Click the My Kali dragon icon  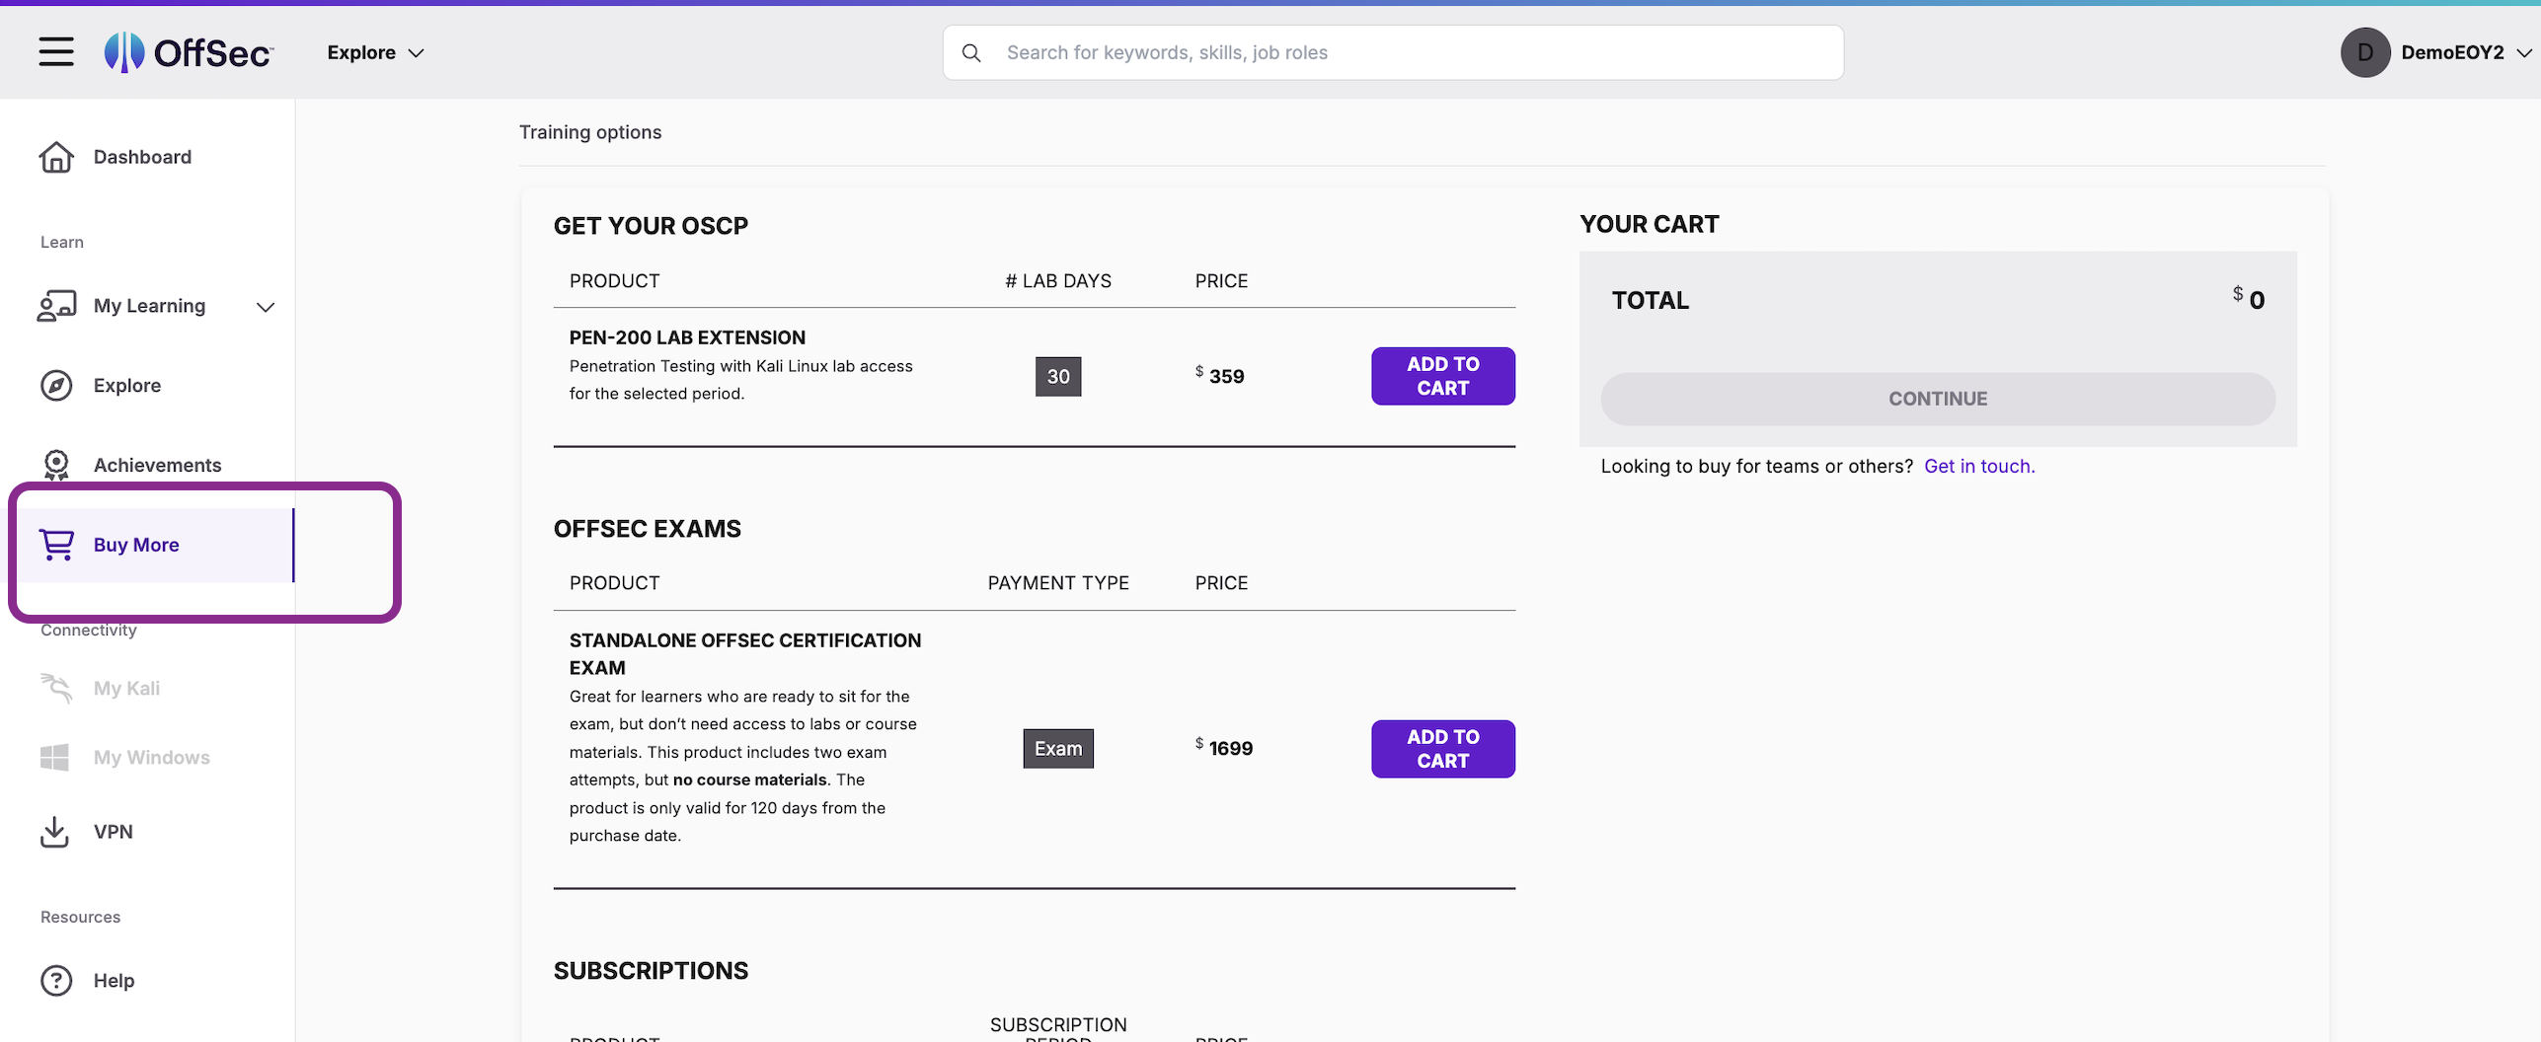pyautogui.click(x=56, y=688)
